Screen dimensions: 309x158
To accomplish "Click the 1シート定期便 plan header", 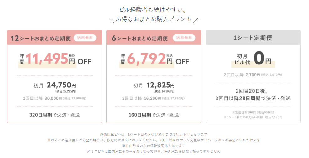I will pyautogui.click(x=253, y=38).
